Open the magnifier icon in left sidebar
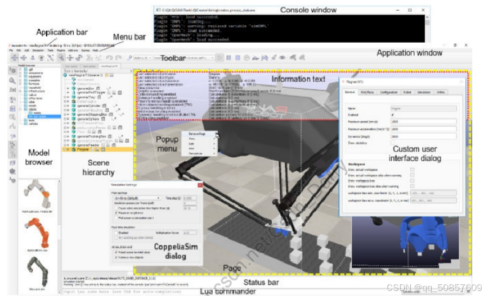Image resolution: width=484 pixels, height=296 pixels. (12, 81)
